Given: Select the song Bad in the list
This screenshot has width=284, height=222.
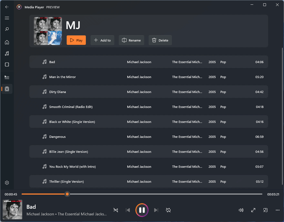Looking at the screenshot, I should point(149,62).
